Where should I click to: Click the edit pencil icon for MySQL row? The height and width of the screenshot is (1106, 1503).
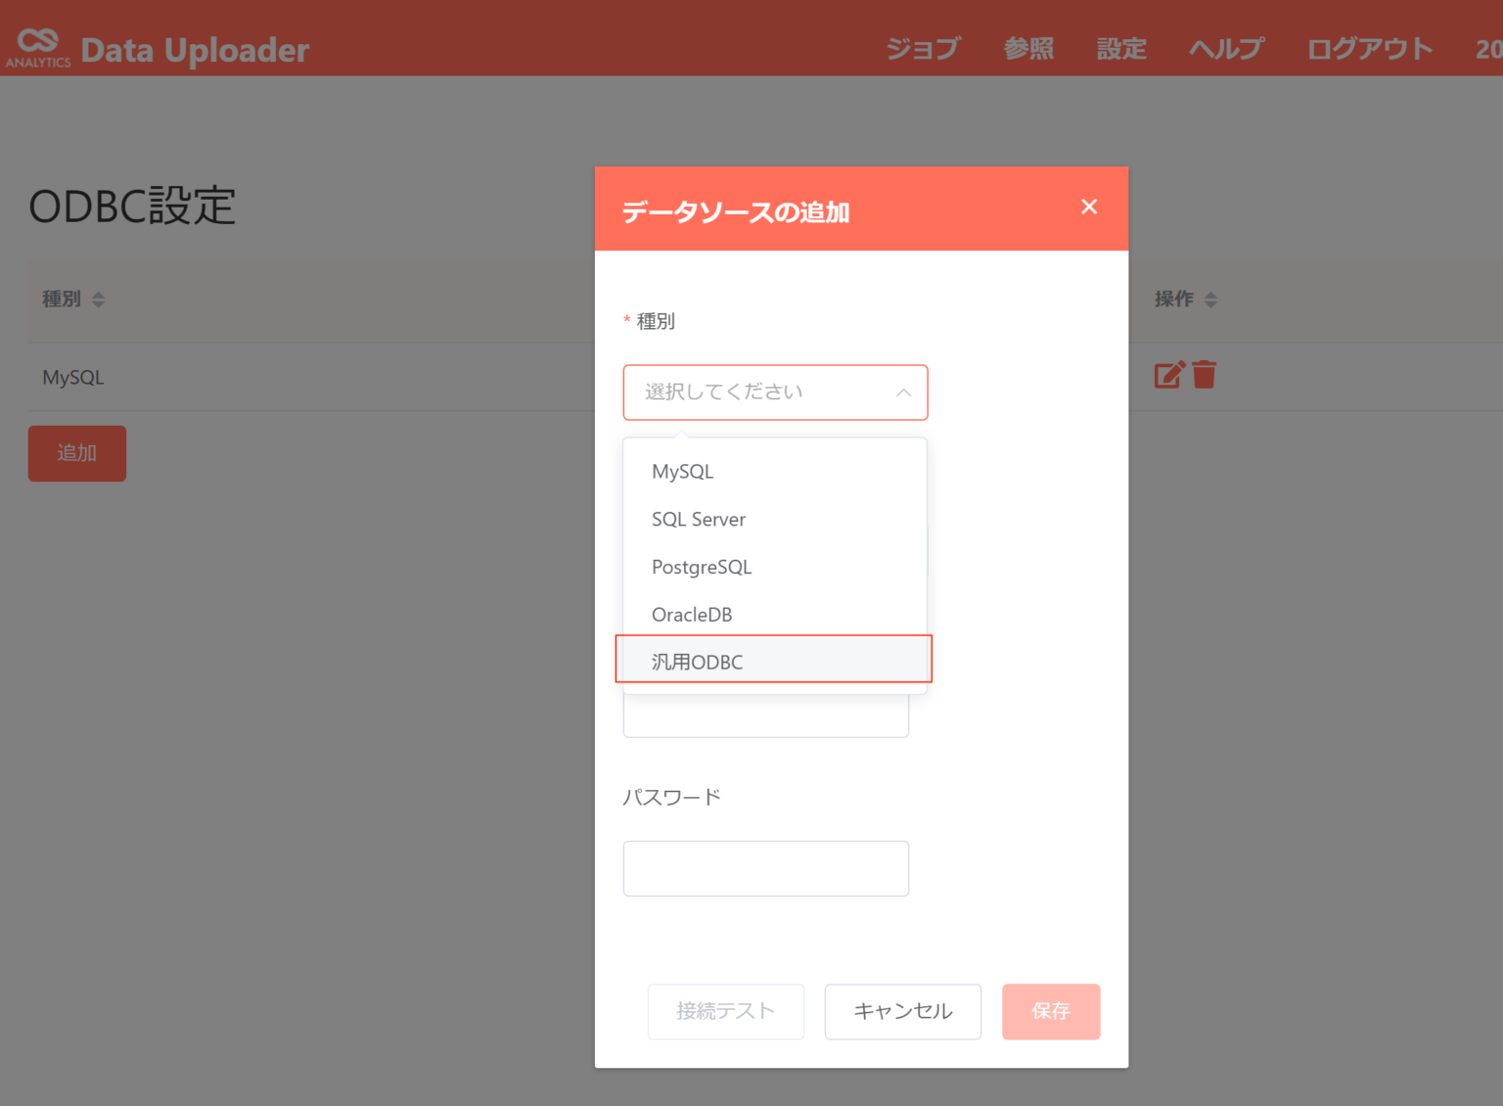[x=1168, y=374]
